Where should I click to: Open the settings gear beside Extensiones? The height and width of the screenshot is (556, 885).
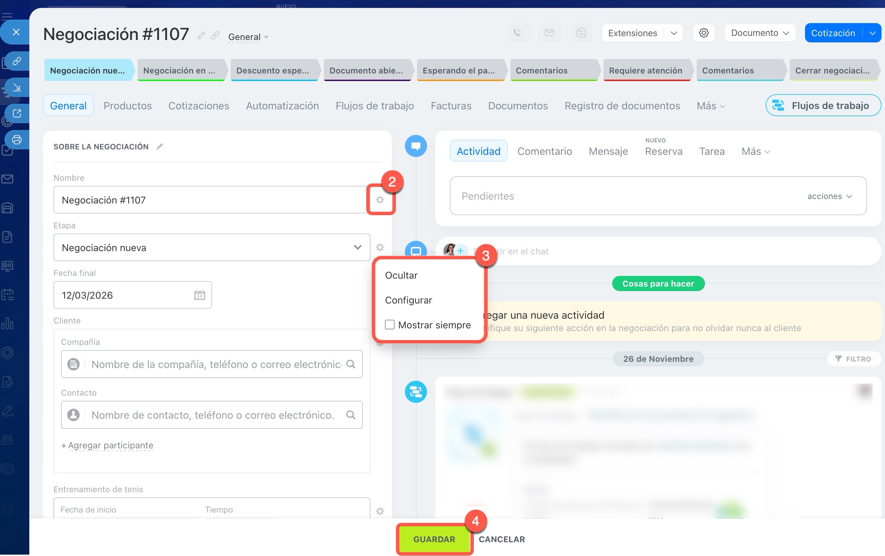pos(704,33)
